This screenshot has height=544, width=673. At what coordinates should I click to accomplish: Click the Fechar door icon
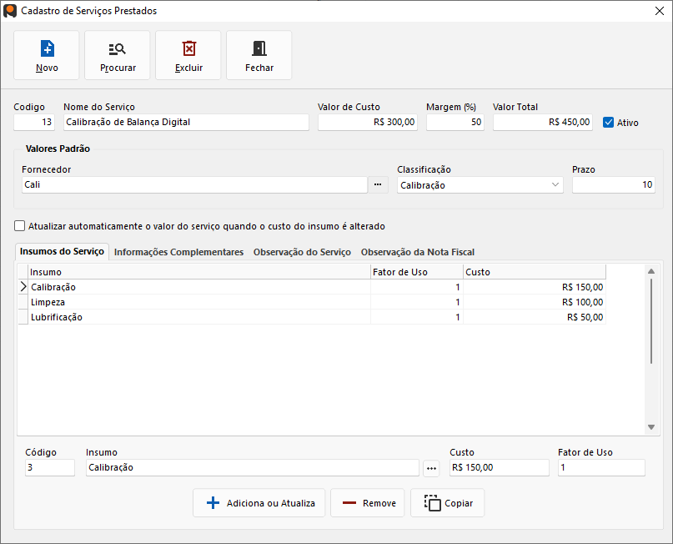[259, 48]
